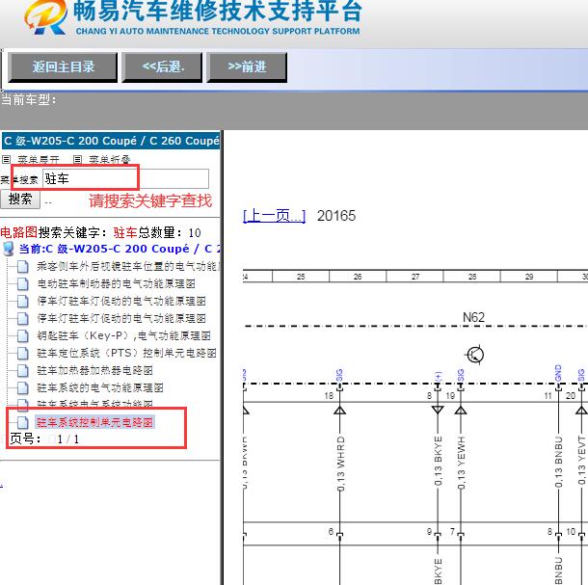Screen dimensions: 588x585
Task: Click the diagram number 20165
Action: [336, 216]
